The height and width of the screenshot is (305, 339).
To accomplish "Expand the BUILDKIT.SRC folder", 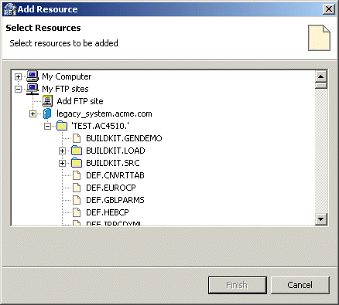I will tap(62, 163).
